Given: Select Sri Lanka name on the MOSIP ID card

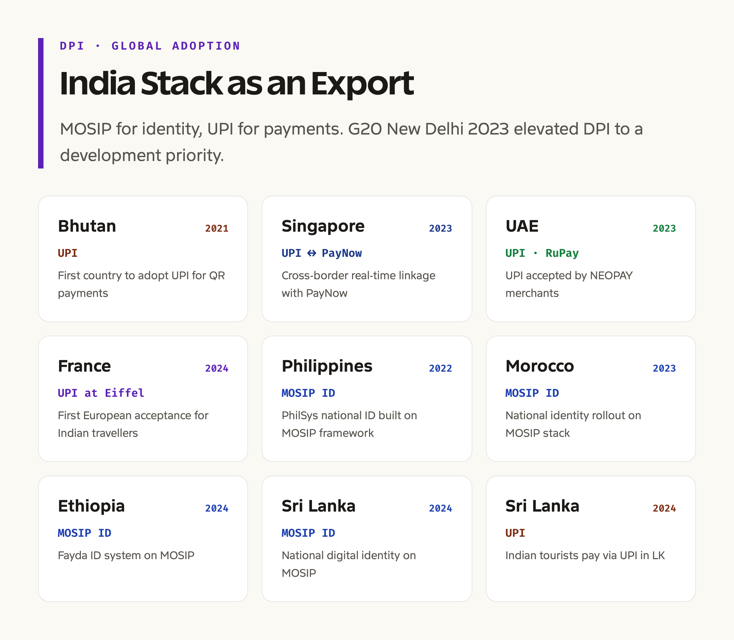Looking at the screenshot, I should [x=318, y=506].
